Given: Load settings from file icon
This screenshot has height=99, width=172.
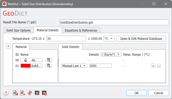Looking at the screenshot, I should [x=23, y=93].
